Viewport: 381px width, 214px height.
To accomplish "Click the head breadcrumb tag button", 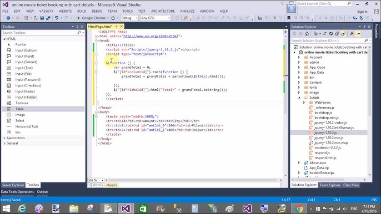I will pos(112,185).
